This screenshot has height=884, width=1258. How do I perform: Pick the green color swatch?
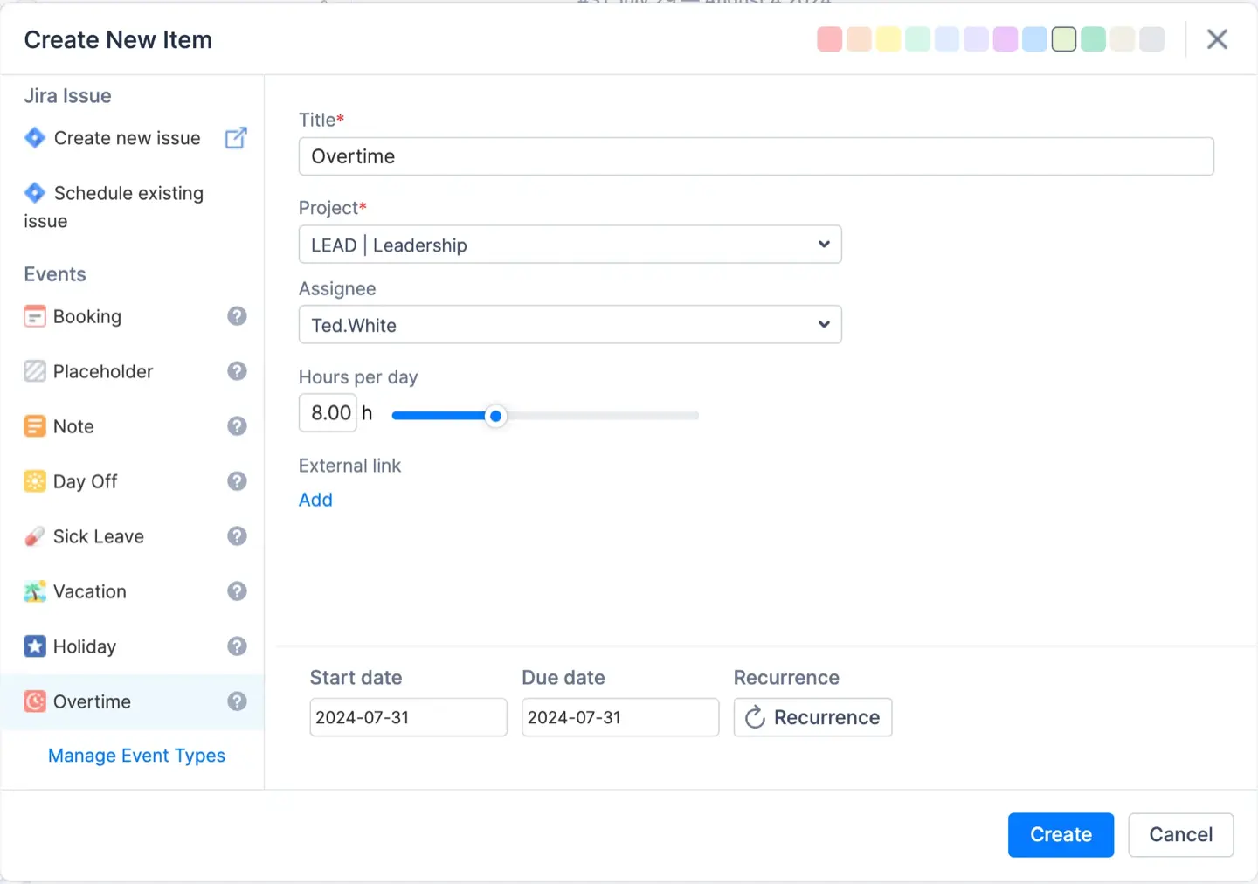tap(1093, 39)
